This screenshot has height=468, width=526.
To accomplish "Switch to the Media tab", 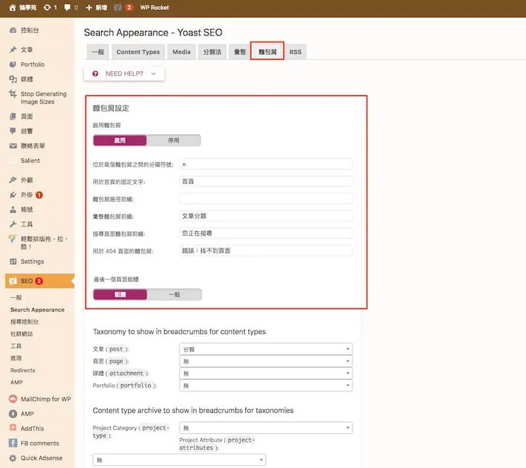I will tap(181, 52).
